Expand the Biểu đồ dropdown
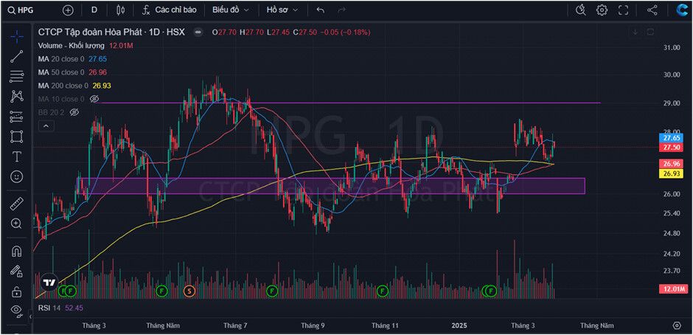Image resolution: width=693 pixels, height=335 pixels. click(x=230, y=10)
